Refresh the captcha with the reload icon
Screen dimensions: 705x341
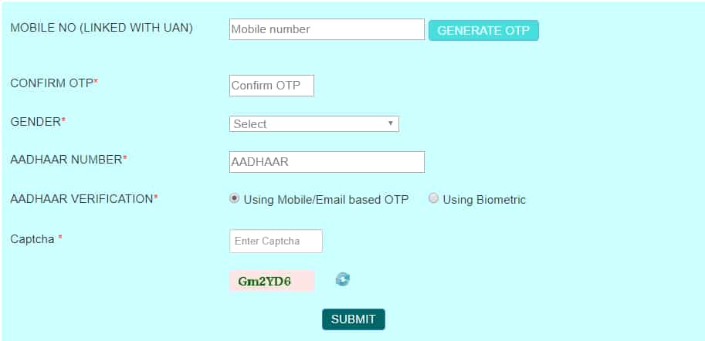click(343, 279)
